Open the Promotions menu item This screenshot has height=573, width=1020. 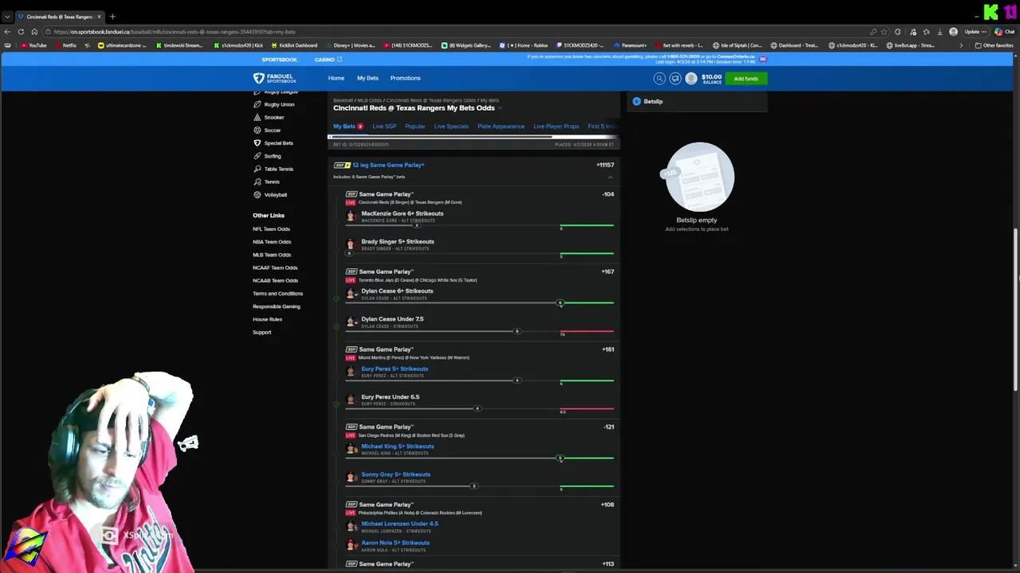click(x=405, y=78)
